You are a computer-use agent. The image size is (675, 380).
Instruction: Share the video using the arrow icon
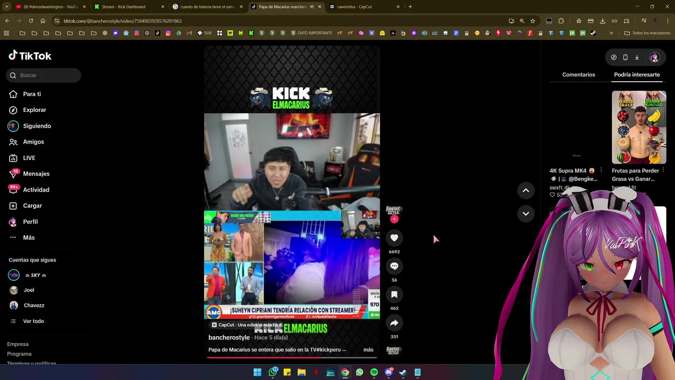click(394, 323)
